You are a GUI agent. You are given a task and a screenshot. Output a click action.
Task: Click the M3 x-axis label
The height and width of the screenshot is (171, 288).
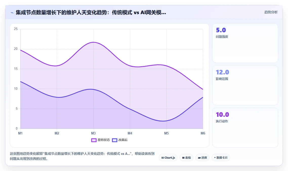point(93,133)
